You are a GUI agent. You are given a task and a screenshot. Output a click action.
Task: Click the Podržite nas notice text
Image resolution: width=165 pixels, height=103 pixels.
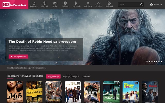[27, 68]
